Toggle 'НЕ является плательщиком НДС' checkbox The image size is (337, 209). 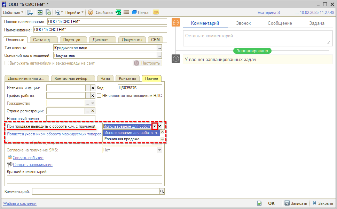pyautogui.click(x=99, y=95)
